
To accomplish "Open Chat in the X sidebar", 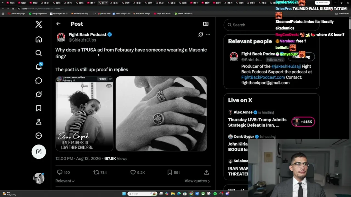I will 39,80.
